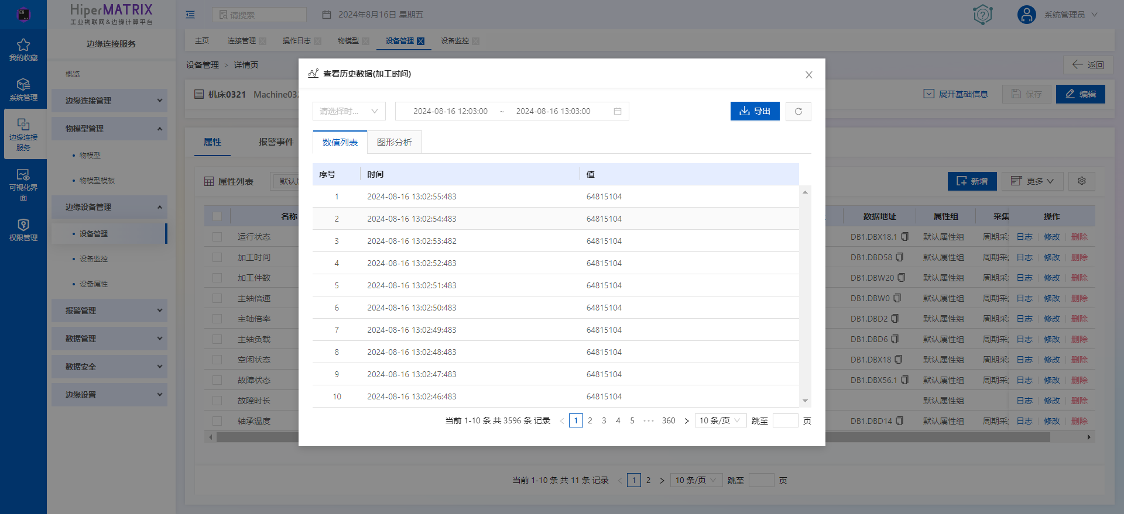
Task: Go to next page arrow in dialog
Action: click(x=687, y=421)
